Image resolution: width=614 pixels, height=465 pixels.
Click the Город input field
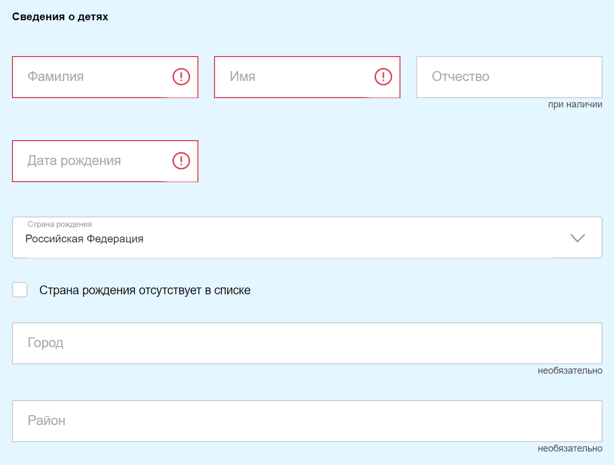coord(307,344)
